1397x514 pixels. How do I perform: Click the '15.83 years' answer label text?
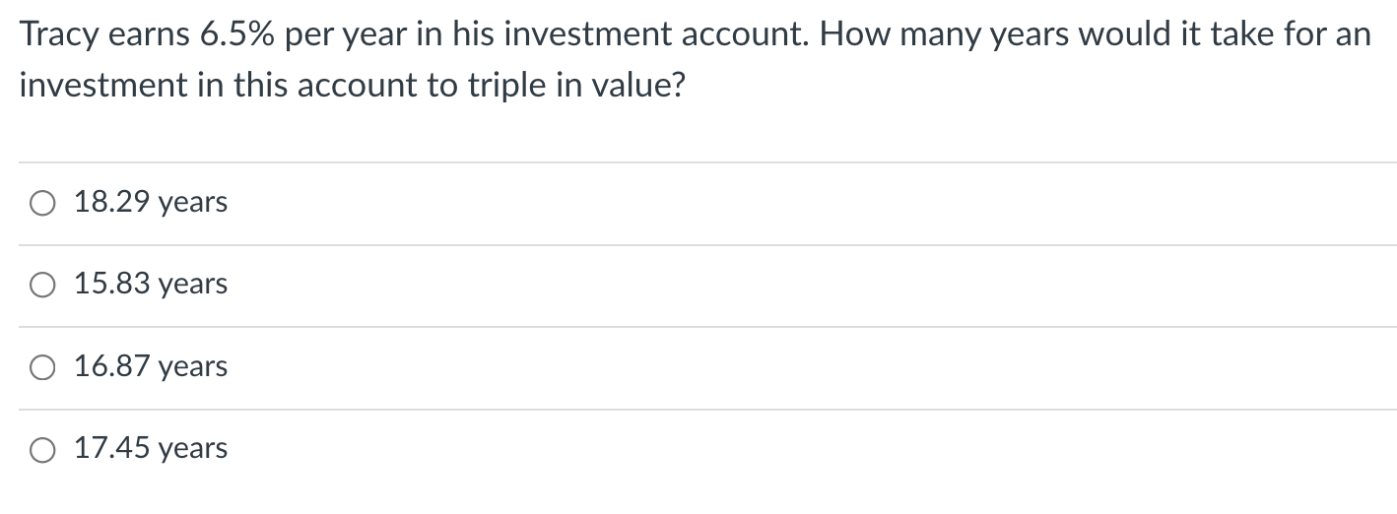[151, 285]
